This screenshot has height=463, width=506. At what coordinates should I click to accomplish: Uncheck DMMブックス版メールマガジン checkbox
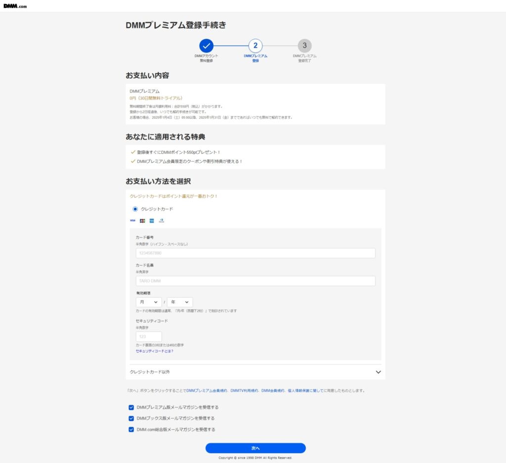131,418
